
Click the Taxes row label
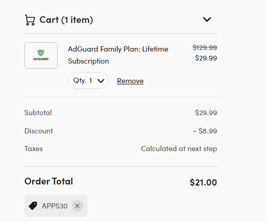pyautogui.click(x=33, y=149)
